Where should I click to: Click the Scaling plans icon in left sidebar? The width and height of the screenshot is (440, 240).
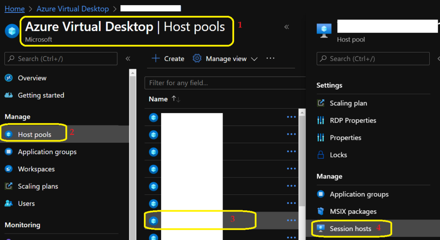click(x=9, y=186)
